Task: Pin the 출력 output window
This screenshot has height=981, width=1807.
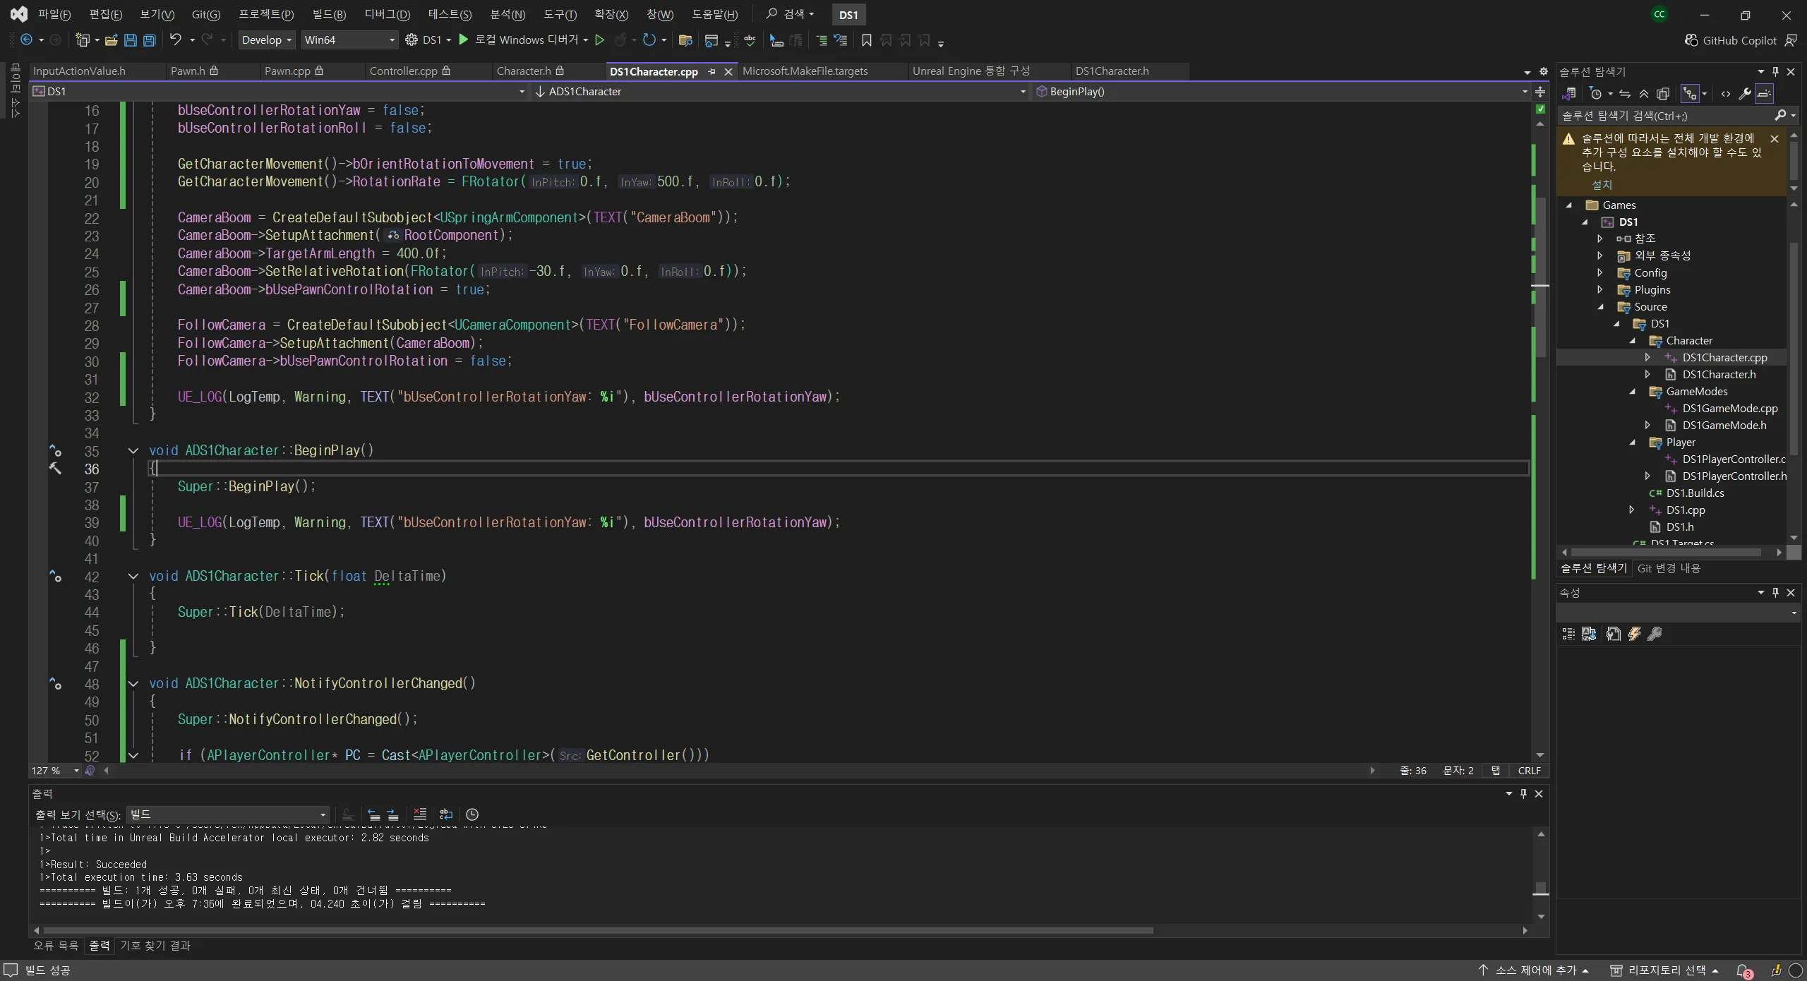Action: tap(1523, 793)
